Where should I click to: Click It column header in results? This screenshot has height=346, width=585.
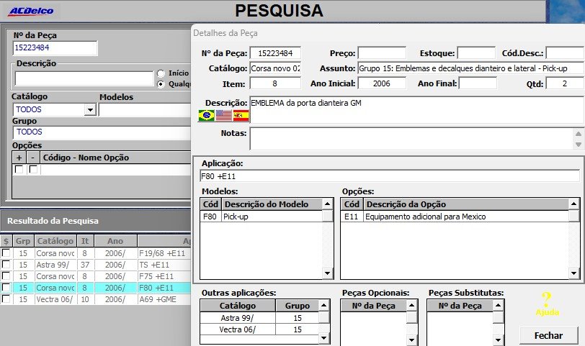coord(85,241)
